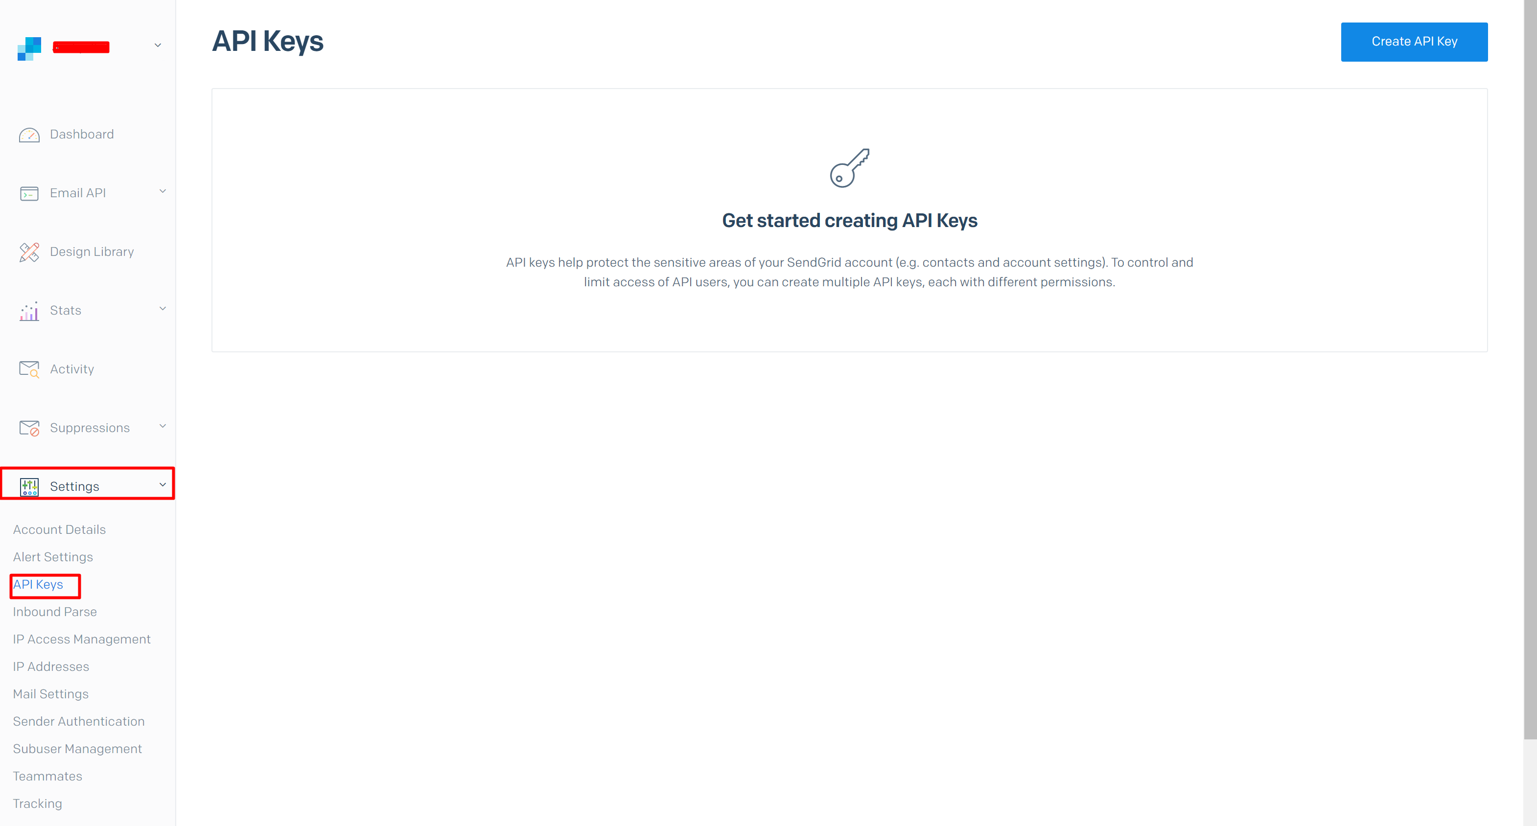Click the Suppressions sidebar icon
Screen dimensions: 1537x826
tap(28, 427)
